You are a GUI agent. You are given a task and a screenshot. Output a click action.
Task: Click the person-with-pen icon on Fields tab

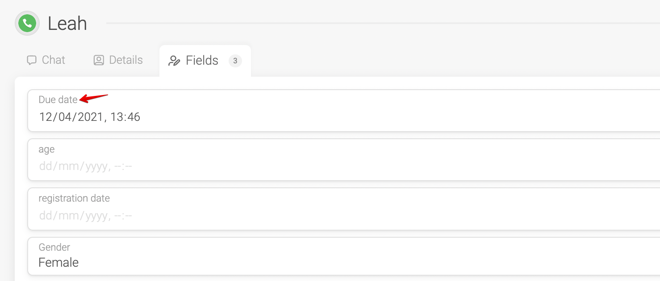(x=174, y=61)
